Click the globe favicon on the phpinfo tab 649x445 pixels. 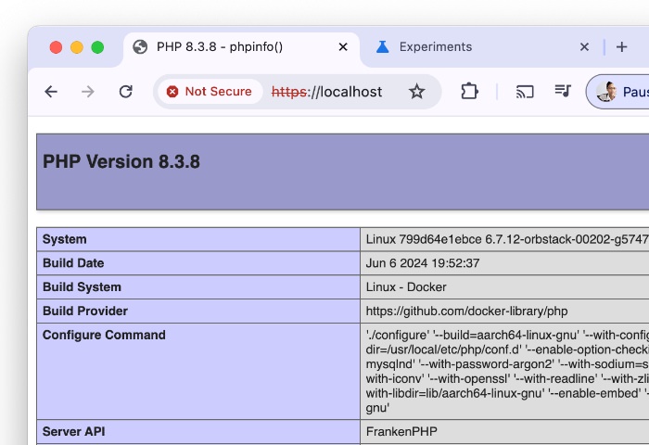click(x=140, y=47)
